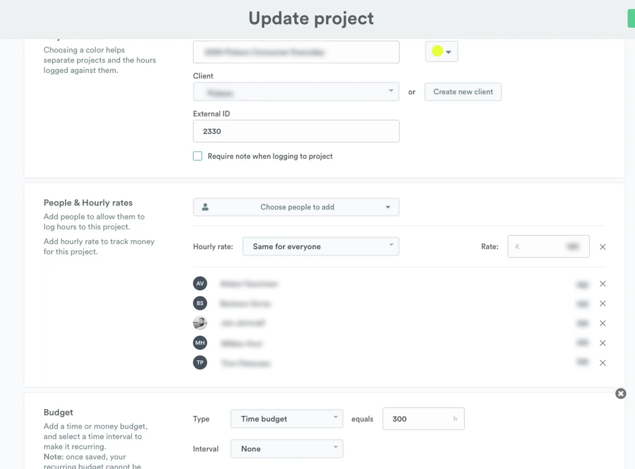The height and width of the screenshot is (469, 635).
Task: Enable Require note when logging to project
Action: [x=198, y=156]
